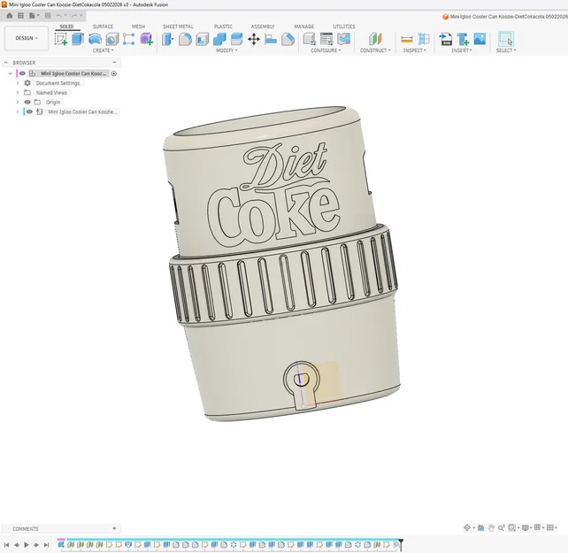Open the INSERT dropdown menu
The width and height of the screenshot is (568, 553).
point(462,50)
